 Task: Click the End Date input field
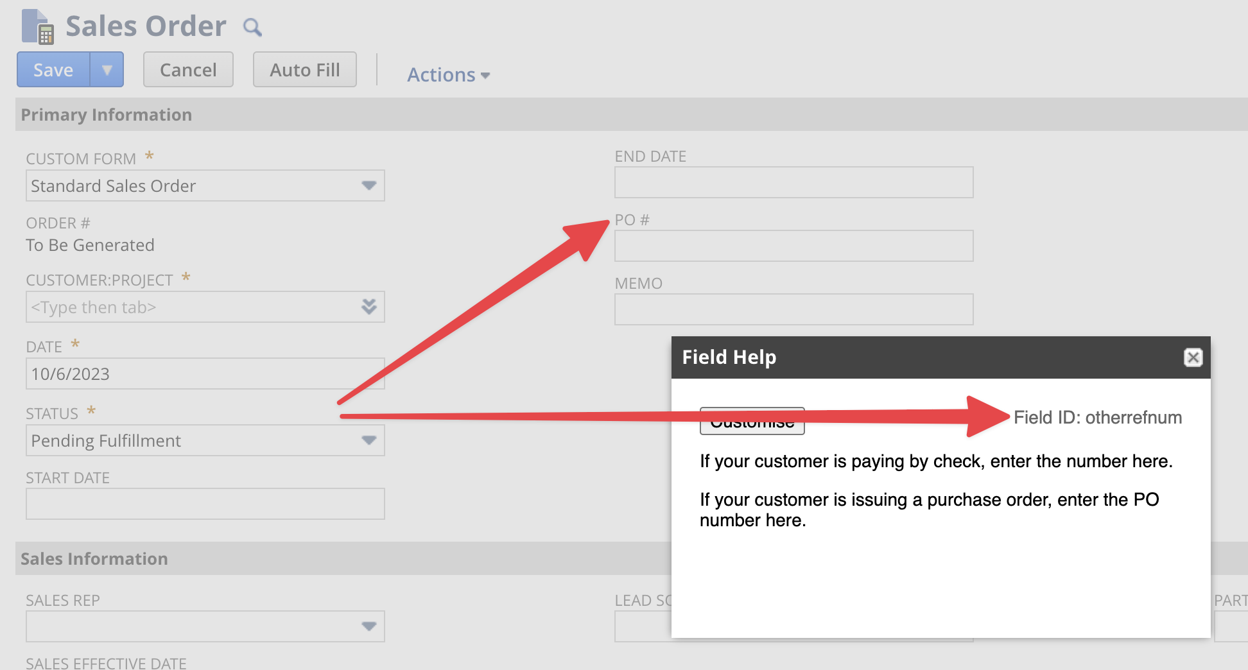pos(793,182)
